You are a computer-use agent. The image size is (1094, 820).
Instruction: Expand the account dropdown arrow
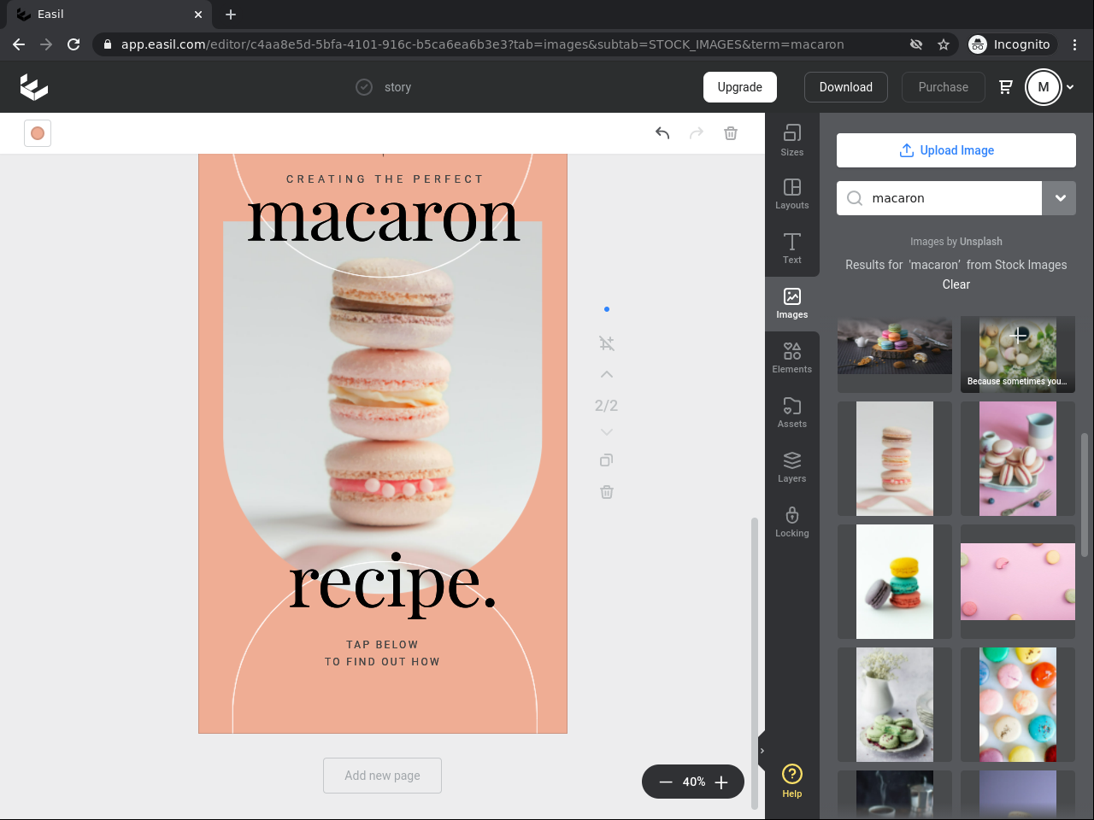coord(1070,87)
